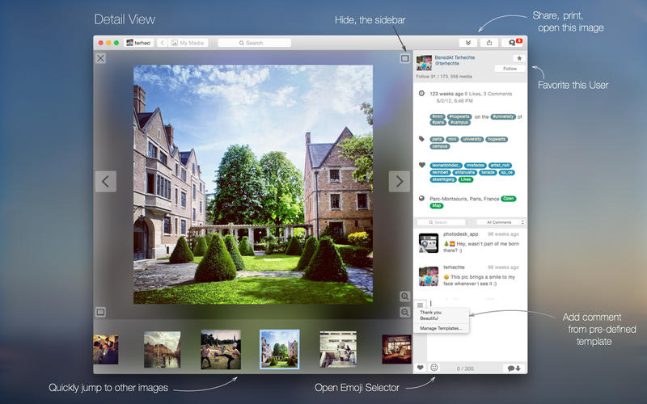This screenshot has width=647, height=404.
Task: Open the emoji selector smiley icon
Action: (434, 368)
